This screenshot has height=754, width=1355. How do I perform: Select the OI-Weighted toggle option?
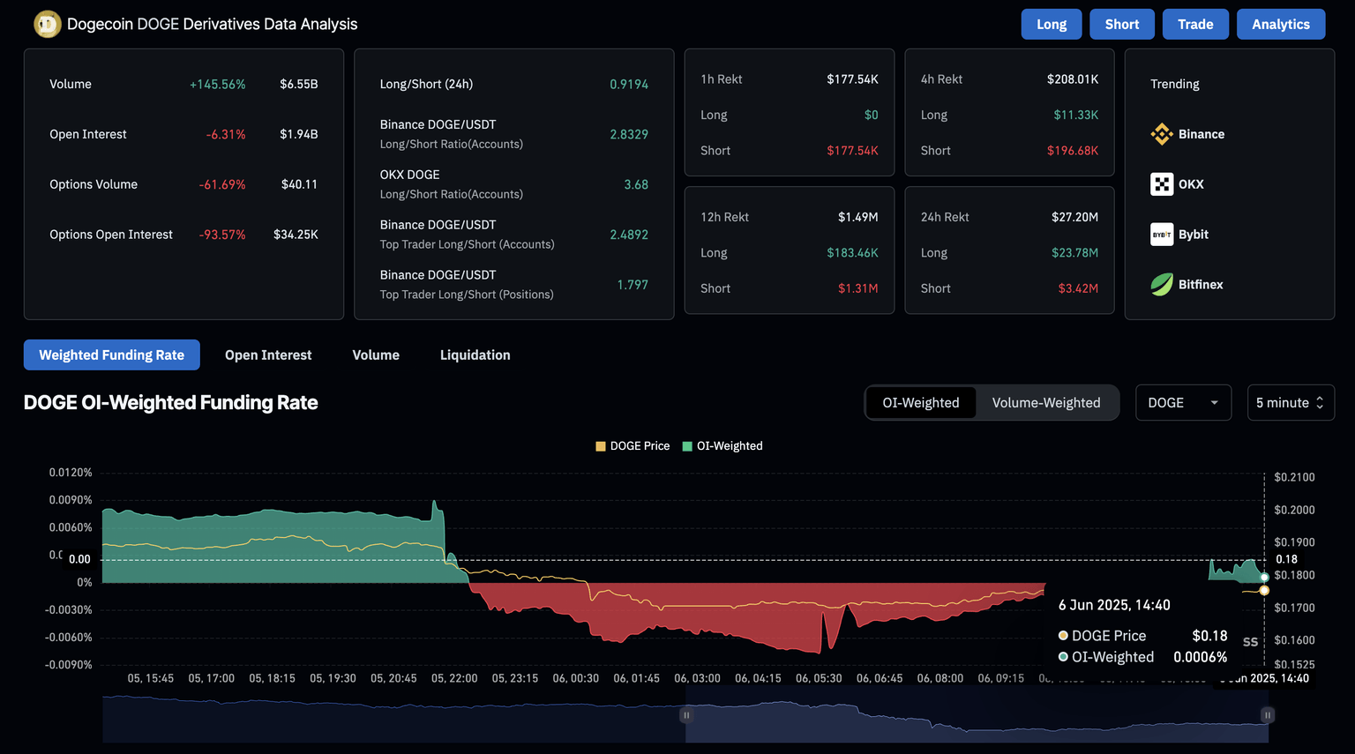tap(920, 403)
